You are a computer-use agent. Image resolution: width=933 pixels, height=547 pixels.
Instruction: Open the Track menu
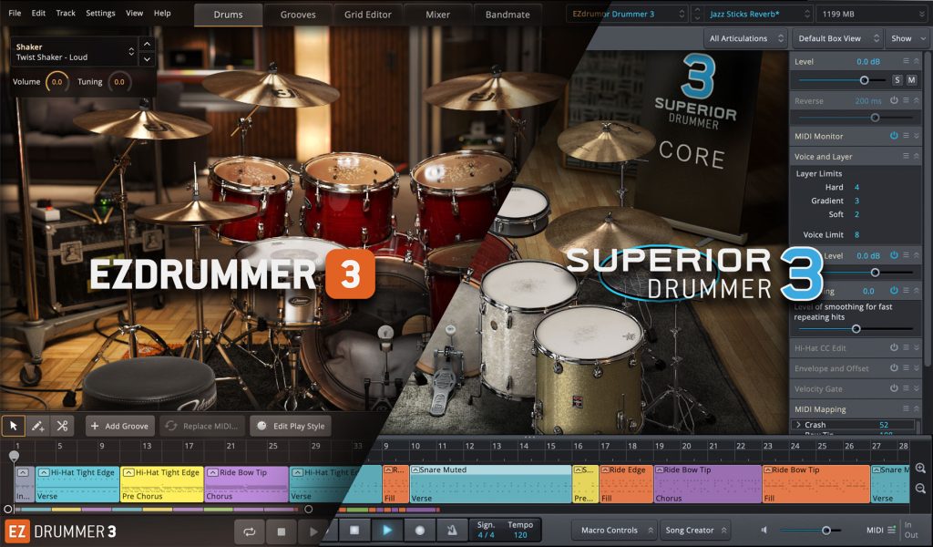coord(66,13)
